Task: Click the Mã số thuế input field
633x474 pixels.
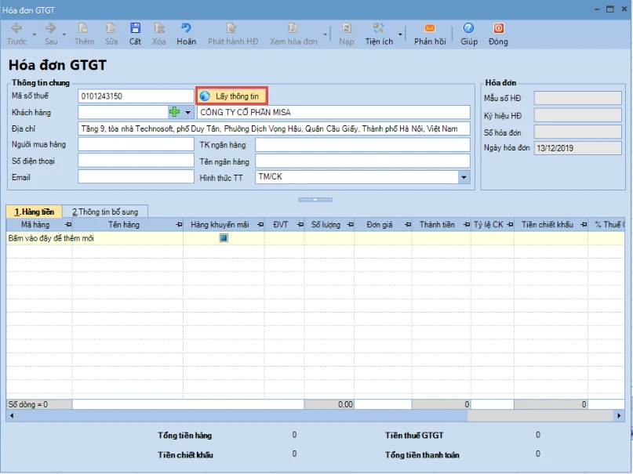Action: tap(136, 96)
